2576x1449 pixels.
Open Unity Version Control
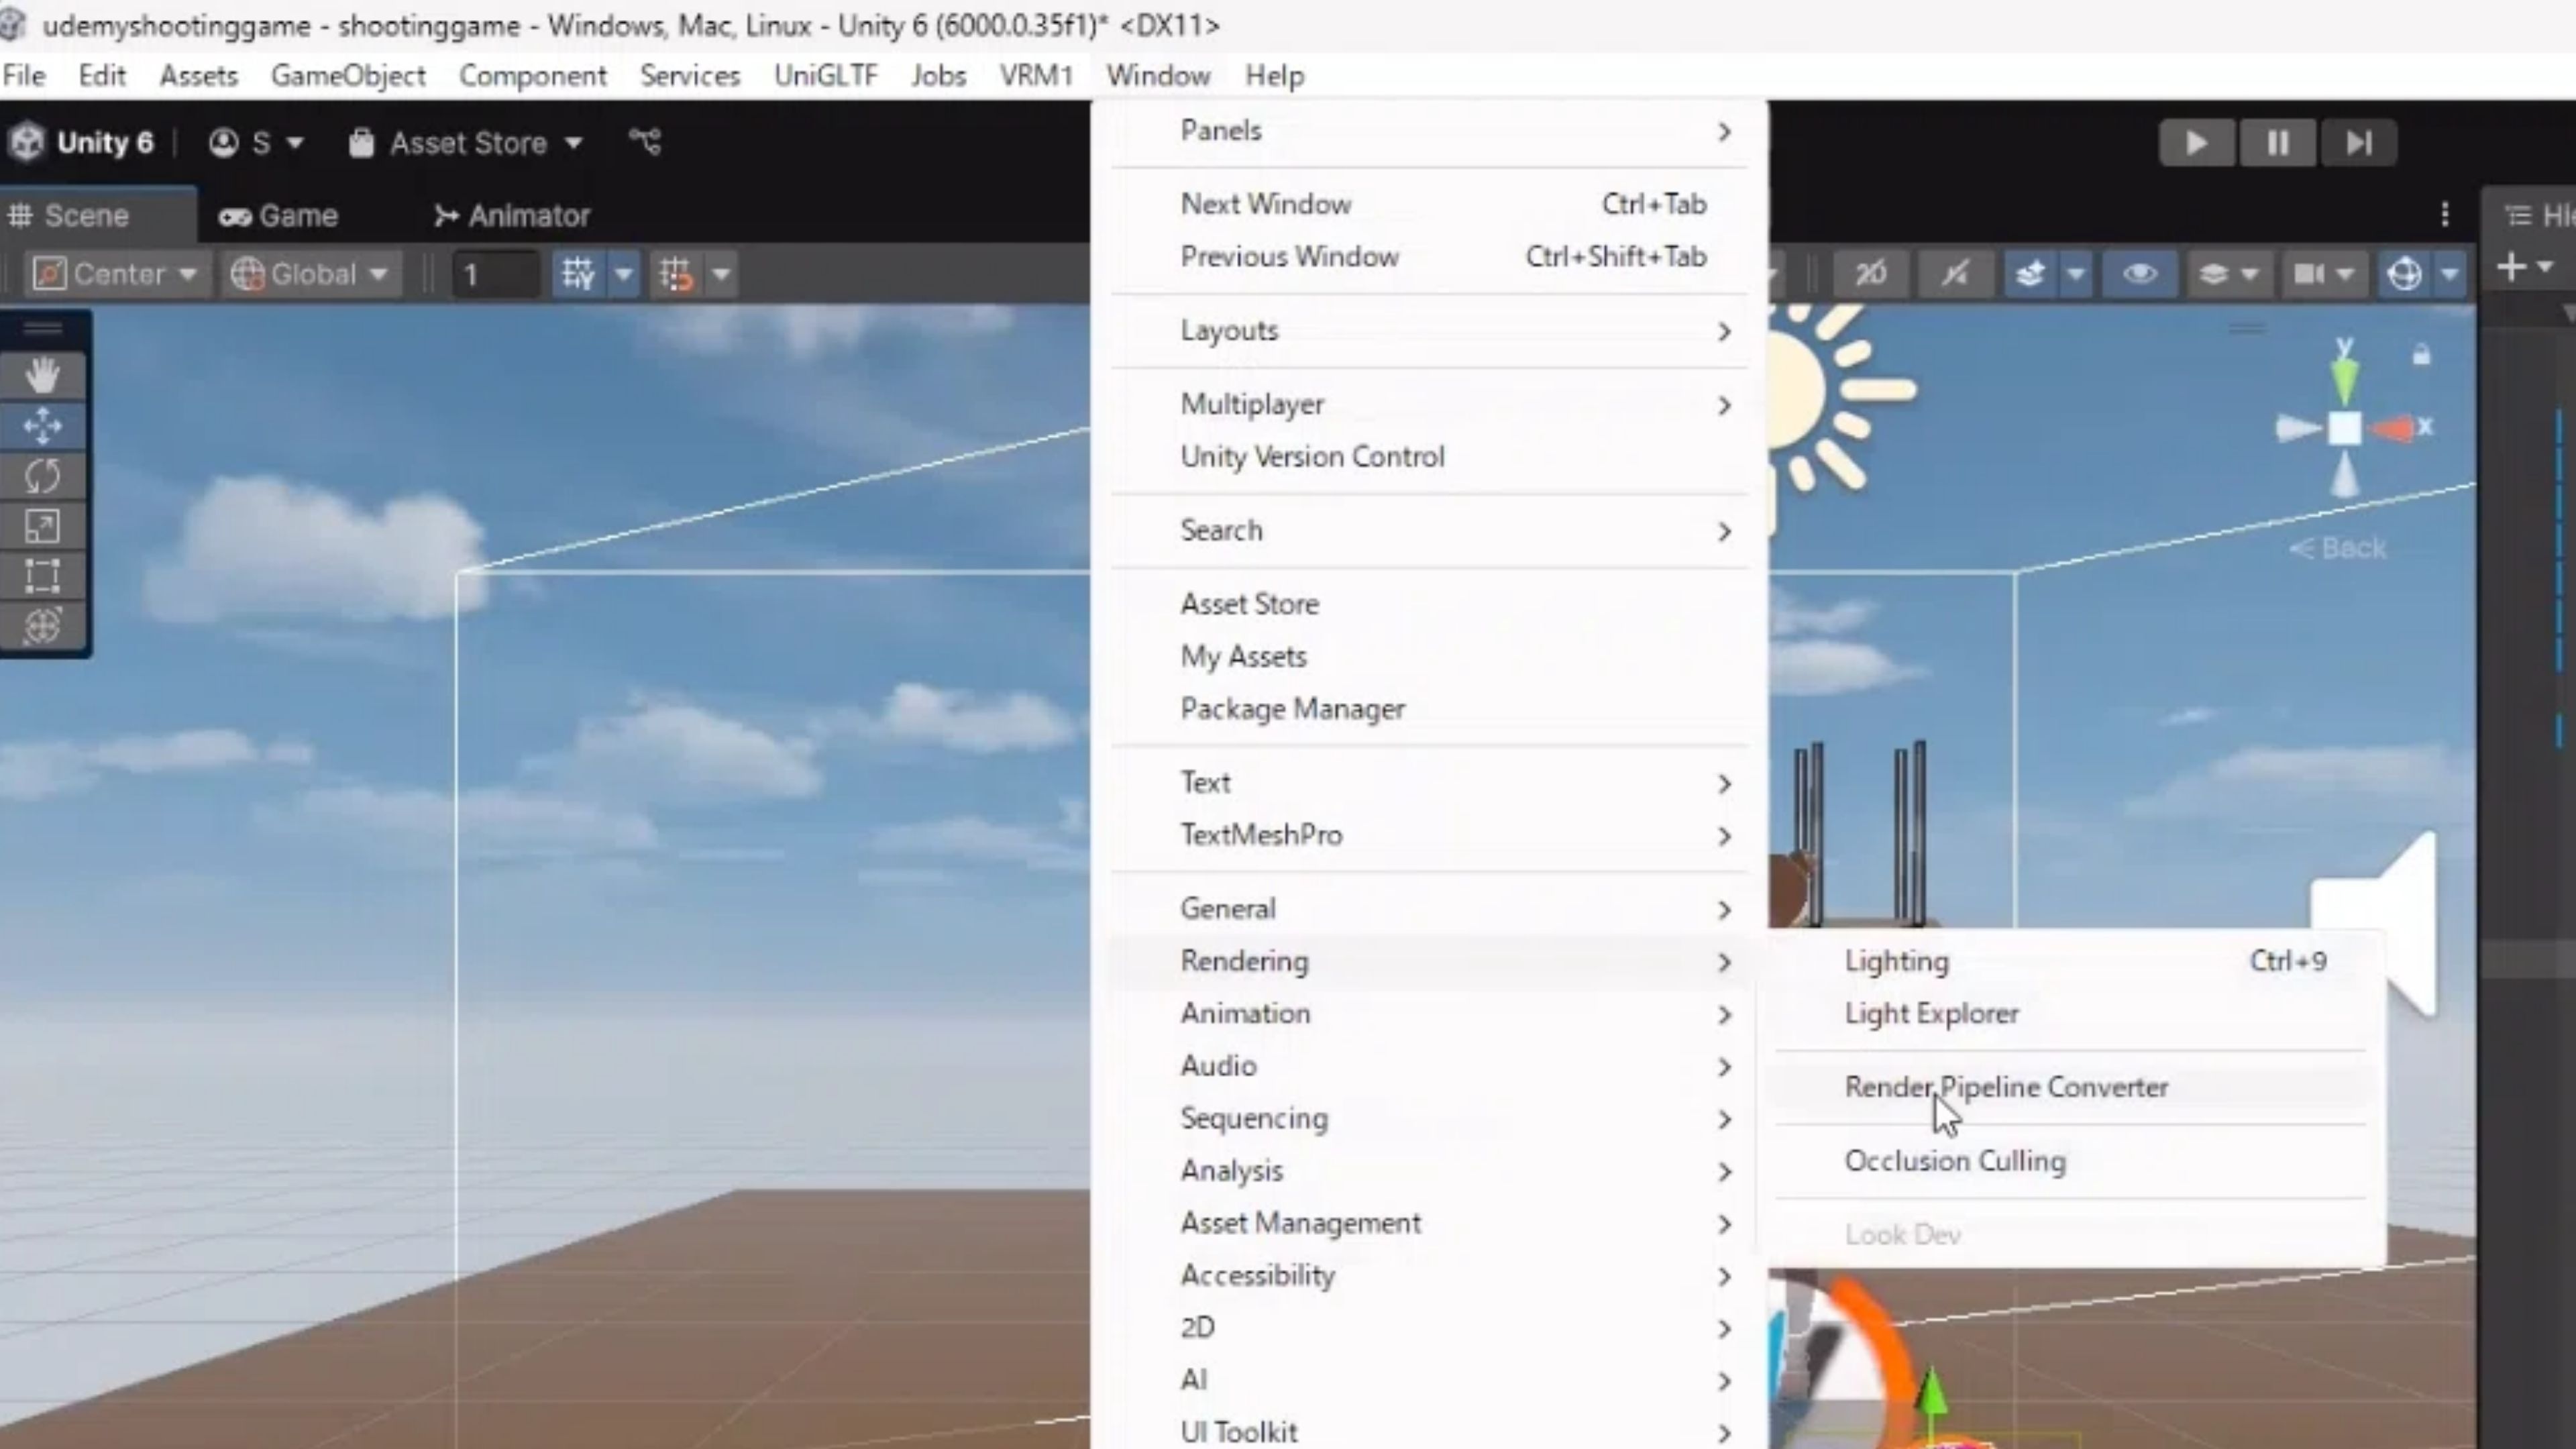pos(1430,457)
